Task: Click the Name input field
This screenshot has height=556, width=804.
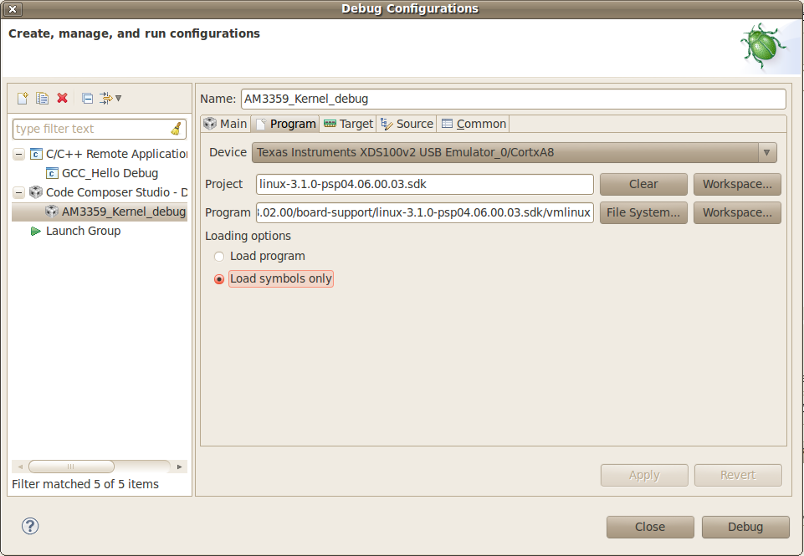Action: coord(513,99)
